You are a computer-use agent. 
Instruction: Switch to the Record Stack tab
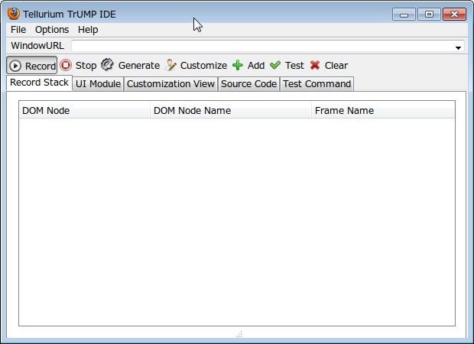pos(39,83)
